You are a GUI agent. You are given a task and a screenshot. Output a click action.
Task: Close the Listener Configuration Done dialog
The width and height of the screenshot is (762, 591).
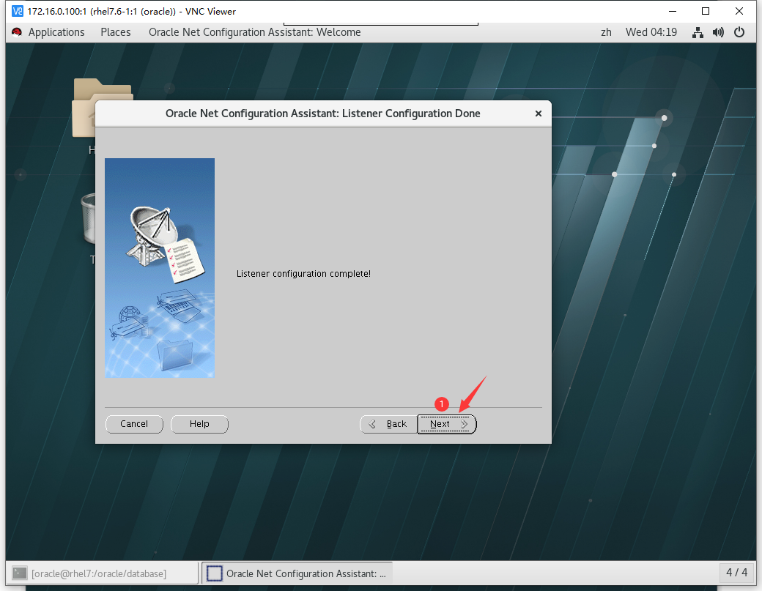click(x=538, y=114)
